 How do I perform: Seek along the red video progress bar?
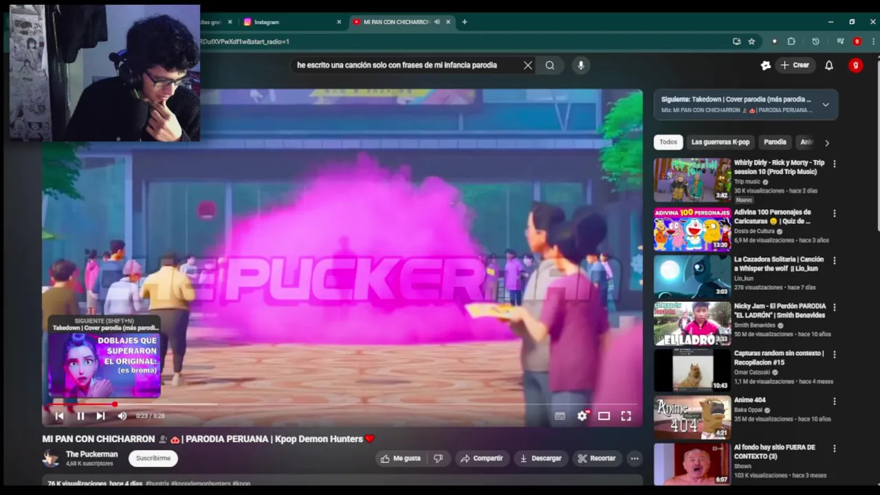tap(342, 404)
